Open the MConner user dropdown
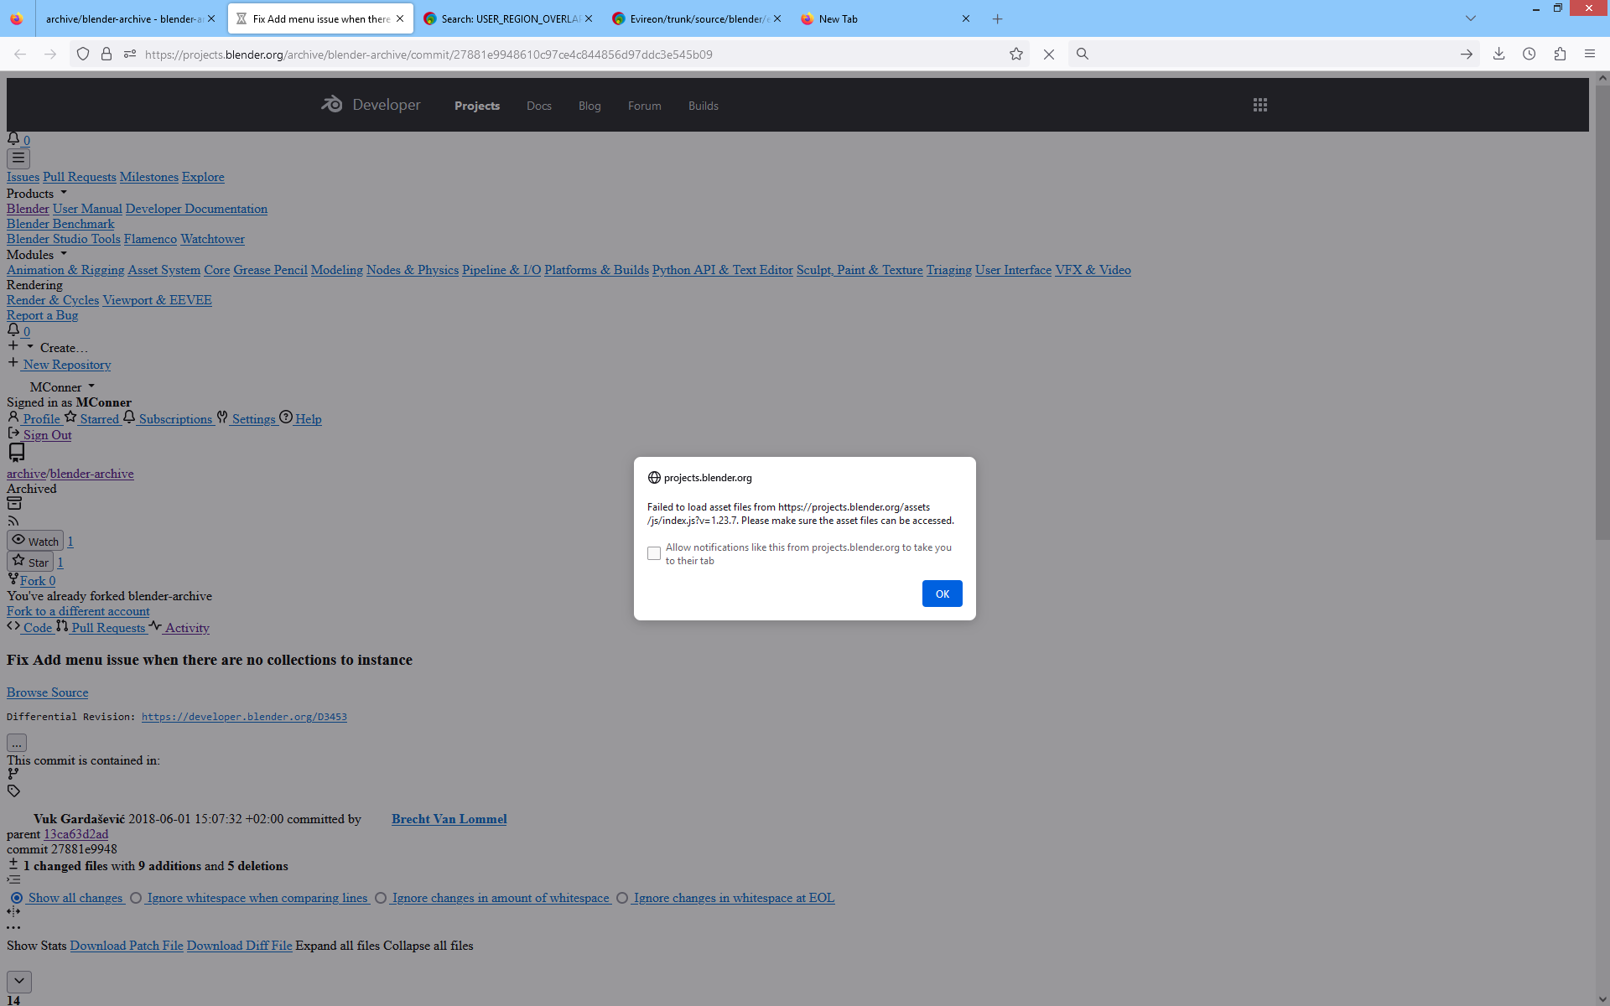This screenshot has height=1006, width=1610. pos(62,387)
